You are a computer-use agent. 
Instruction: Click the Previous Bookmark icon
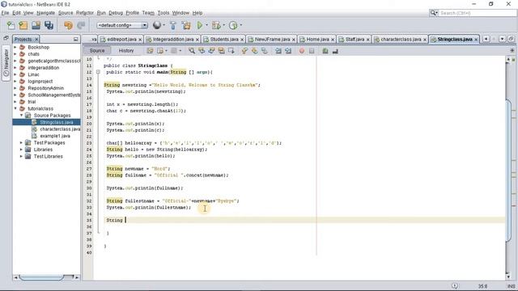tap(244, 51)
